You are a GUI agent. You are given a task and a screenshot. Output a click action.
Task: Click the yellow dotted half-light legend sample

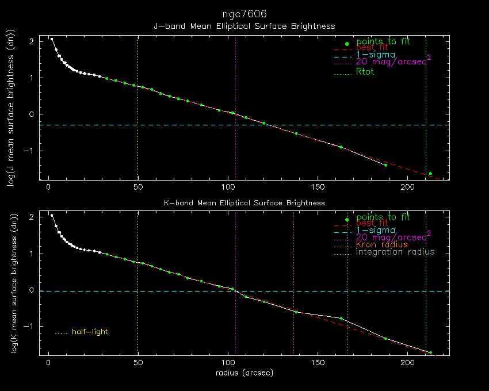[x=62, y=333]
